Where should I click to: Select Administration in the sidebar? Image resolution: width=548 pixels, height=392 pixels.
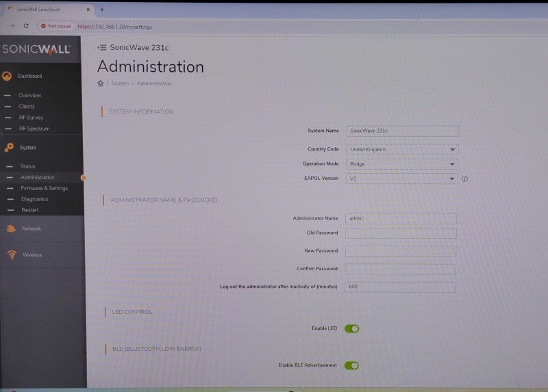(38, 177)
